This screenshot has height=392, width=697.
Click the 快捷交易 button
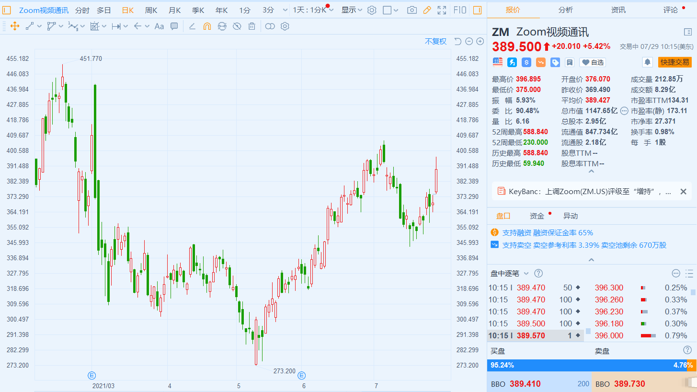[675, 62]
